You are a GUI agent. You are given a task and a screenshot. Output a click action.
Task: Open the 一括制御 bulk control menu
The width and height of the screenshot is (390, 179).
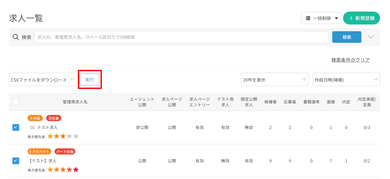tap(321, 18)
